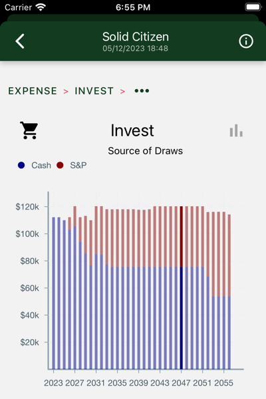This screenshot has height=399, width=266.
Task: Select the 2047 dark red S&P segment
Action: 182,236
